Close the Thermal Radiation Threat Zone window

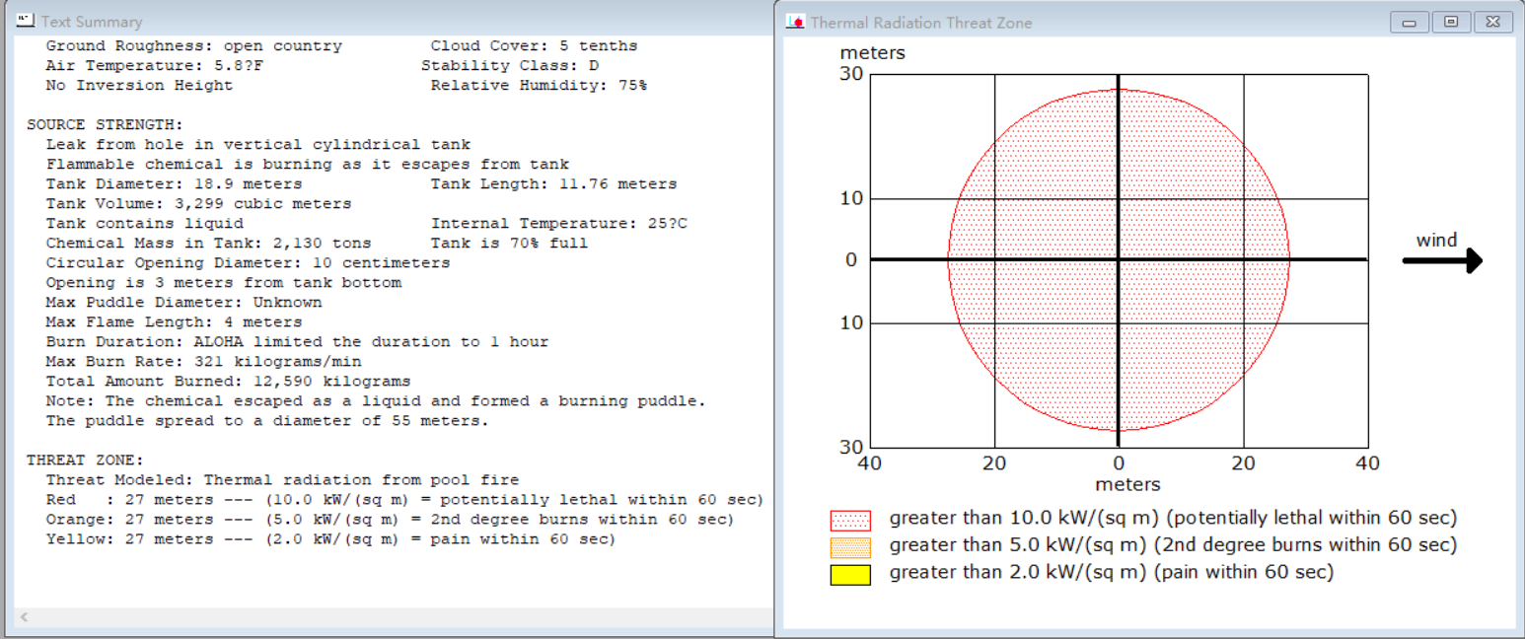pos(1492,22)
